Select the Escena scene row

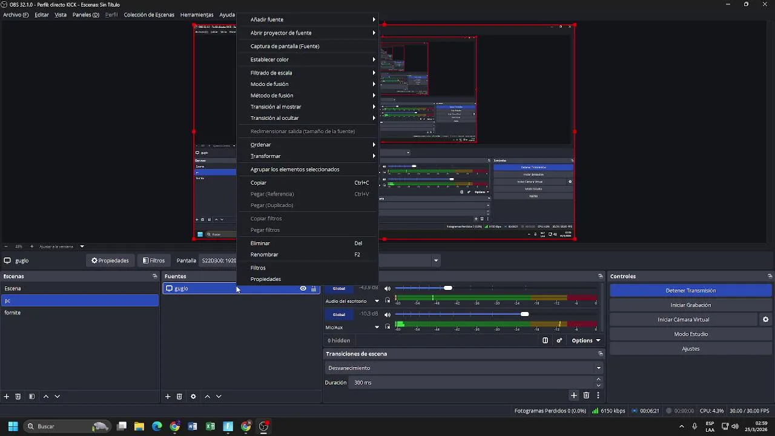coord(80,288)
